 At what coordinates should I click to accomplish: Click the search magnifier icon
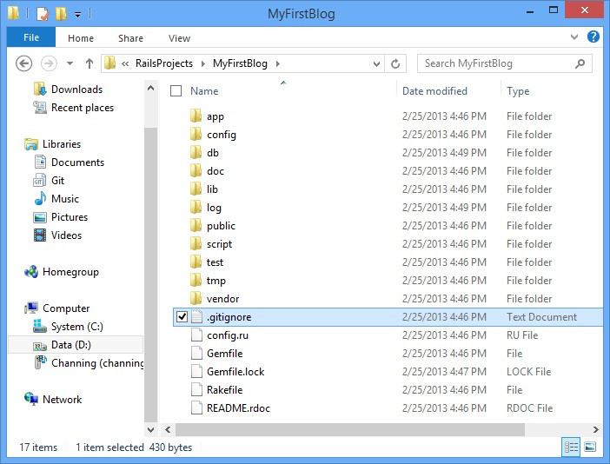click(x=580, y=63)
